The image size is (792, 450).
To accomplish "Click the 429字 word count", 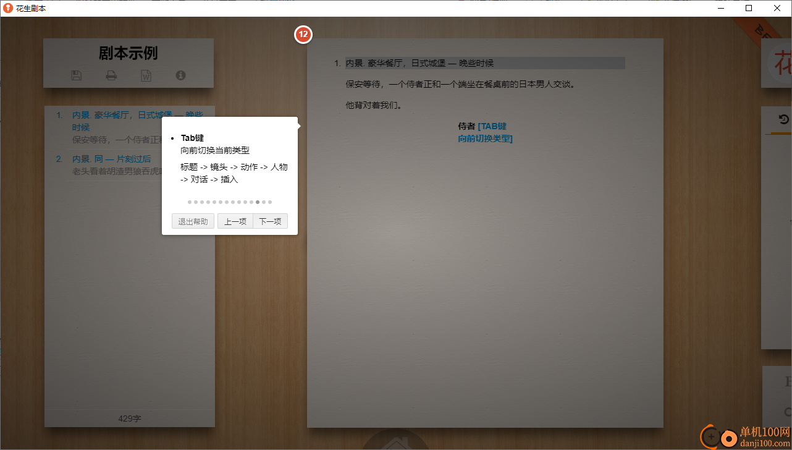I will [130, 418].
